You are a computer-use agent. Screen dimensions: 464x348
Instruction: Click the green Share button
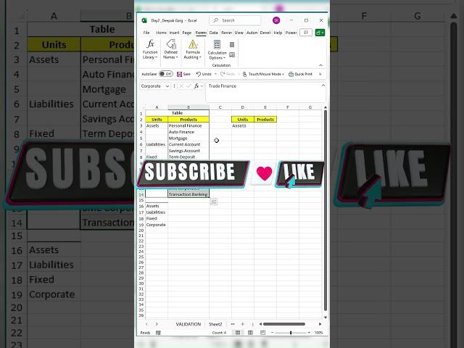pos(320,32)
